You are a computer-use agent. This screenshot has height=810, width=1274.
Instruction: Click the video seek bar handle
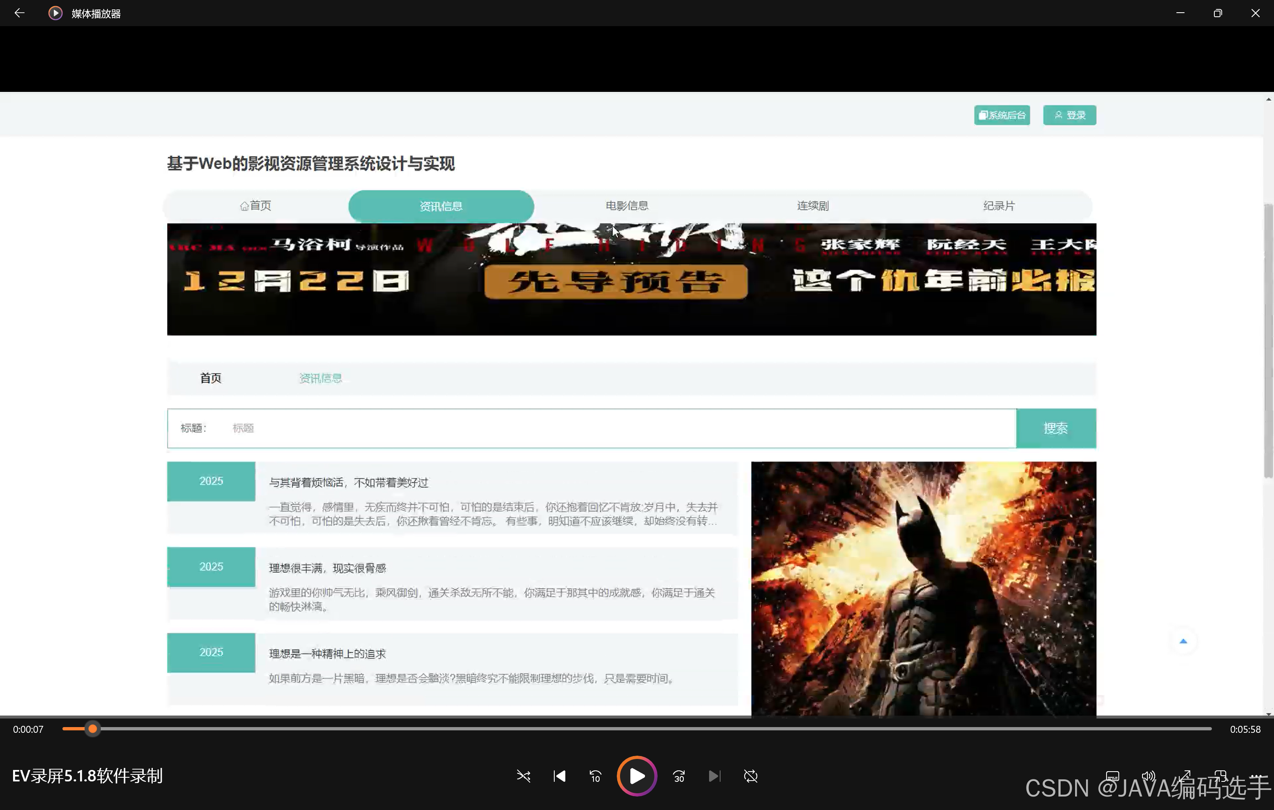[93, 729]
